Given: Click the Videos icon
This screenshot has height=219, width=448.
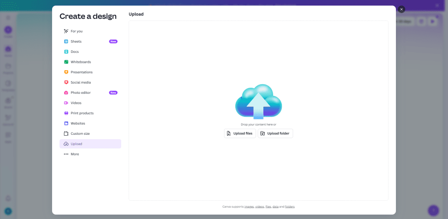Looking at the screenshot, I should [66, 103].
